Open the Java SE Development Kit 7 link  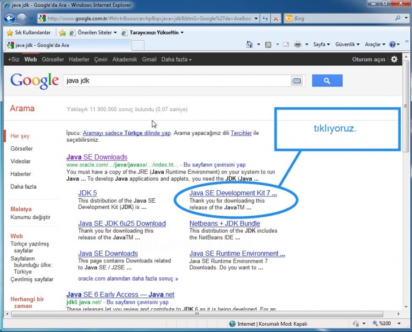pyautogui.click(x=233, y=193)
